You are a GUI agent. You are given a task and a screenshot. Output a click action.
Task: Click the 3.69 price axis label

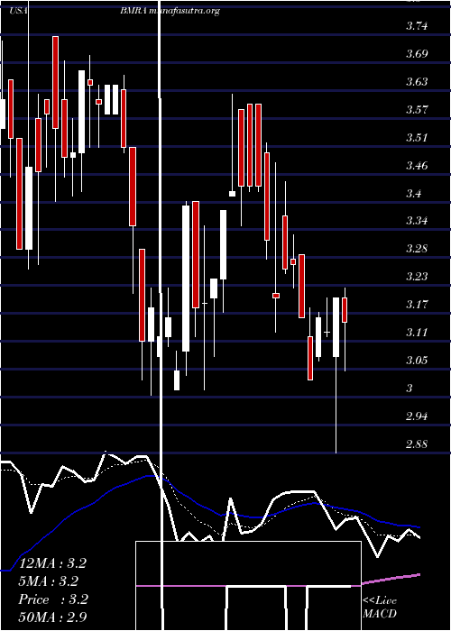coord(416,54)
